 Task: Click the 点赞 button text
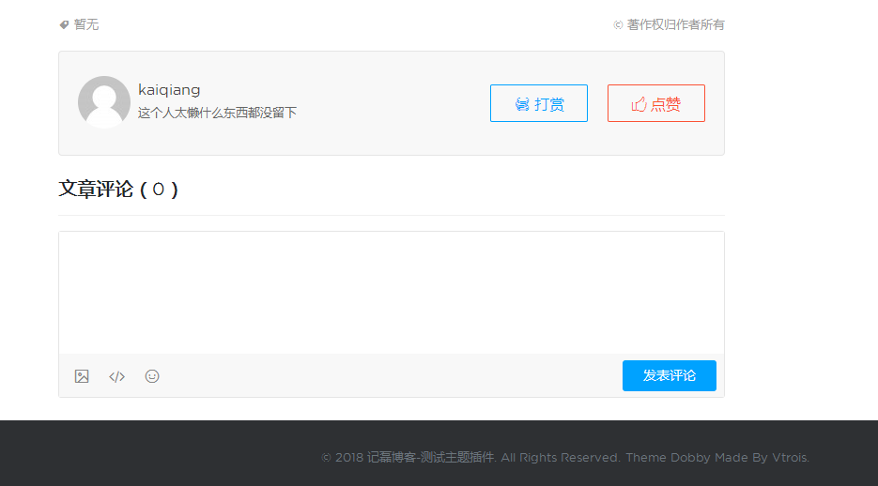tap(666, 104)
